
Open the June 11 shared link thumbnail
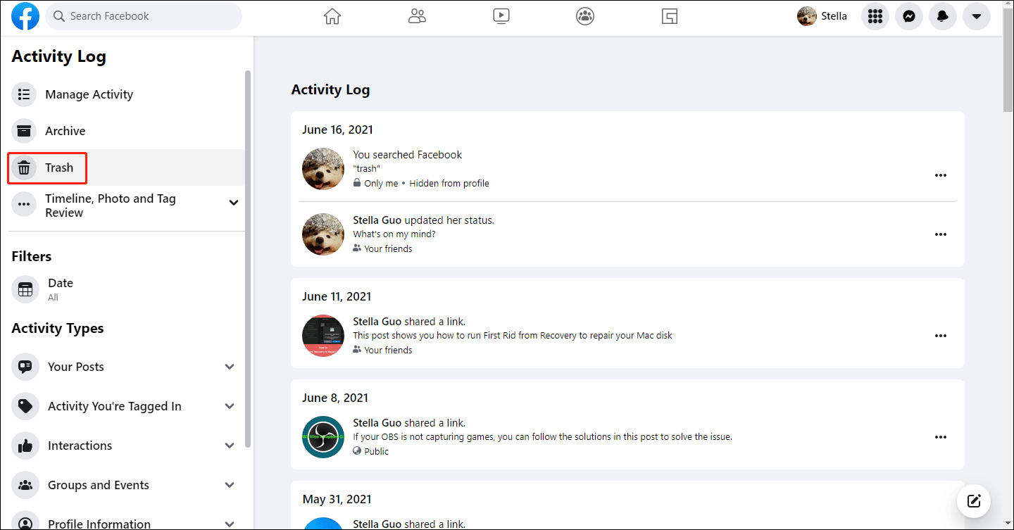pyautogui.click(x=323, y=336)
